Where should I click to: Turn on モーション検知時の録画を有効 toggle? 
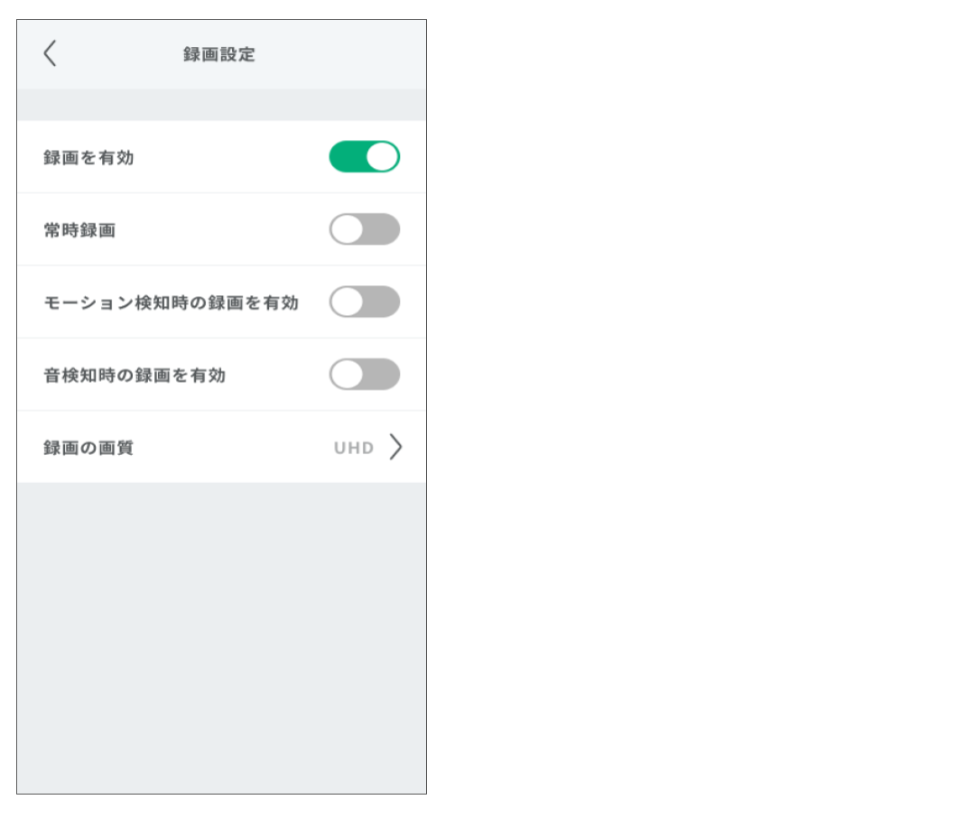364,302
